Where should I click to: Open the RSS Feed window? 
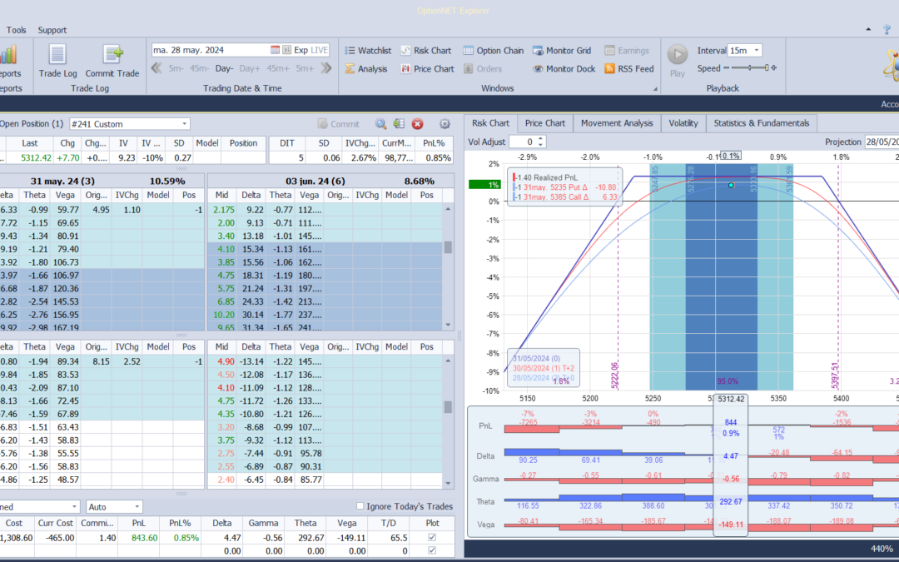pos(628,69)
